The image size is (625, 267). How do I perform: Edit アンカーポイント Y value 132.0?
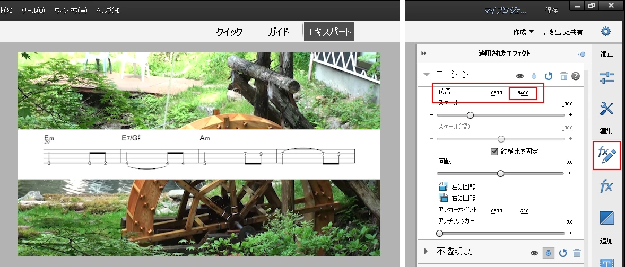pyautogui.click(x=523, y=211)
